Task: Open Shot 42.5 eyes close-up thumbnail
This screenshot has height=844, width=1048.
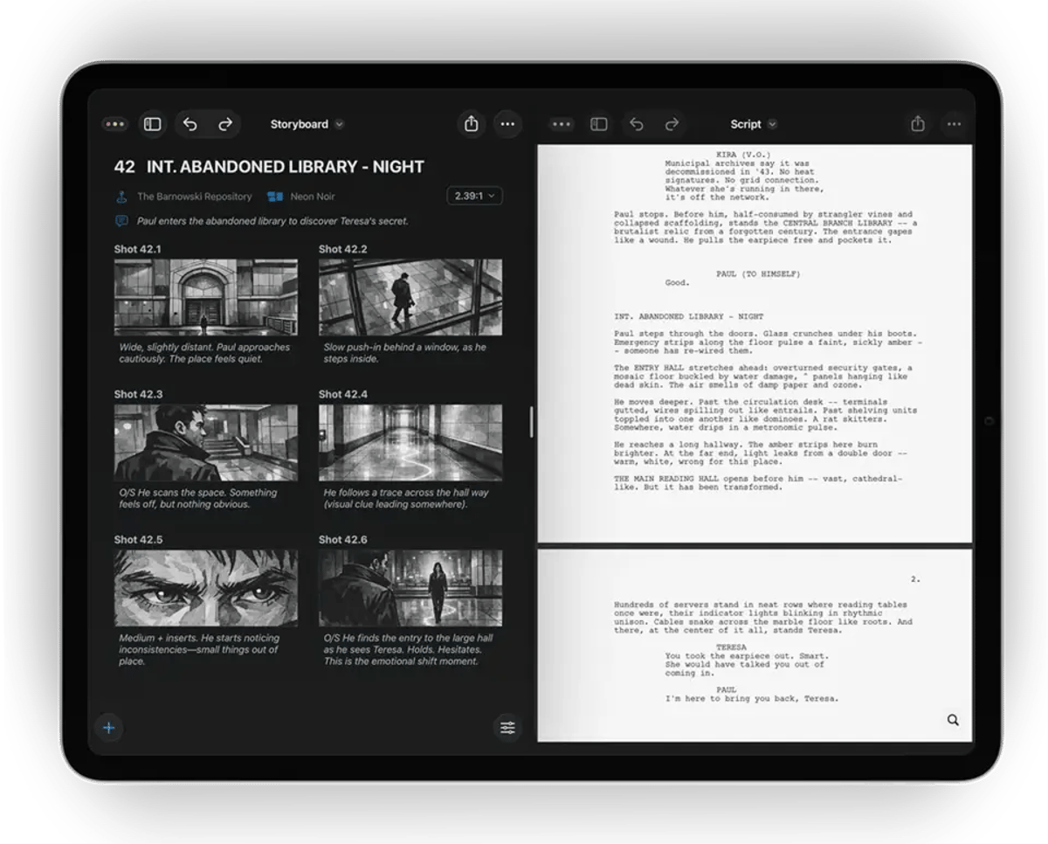Action: pyautogui.click(x=205, y=587)
